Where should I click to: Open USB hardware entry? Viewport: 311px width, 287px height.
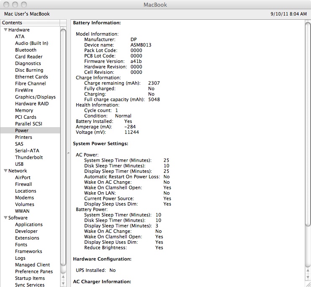[19, 164]
